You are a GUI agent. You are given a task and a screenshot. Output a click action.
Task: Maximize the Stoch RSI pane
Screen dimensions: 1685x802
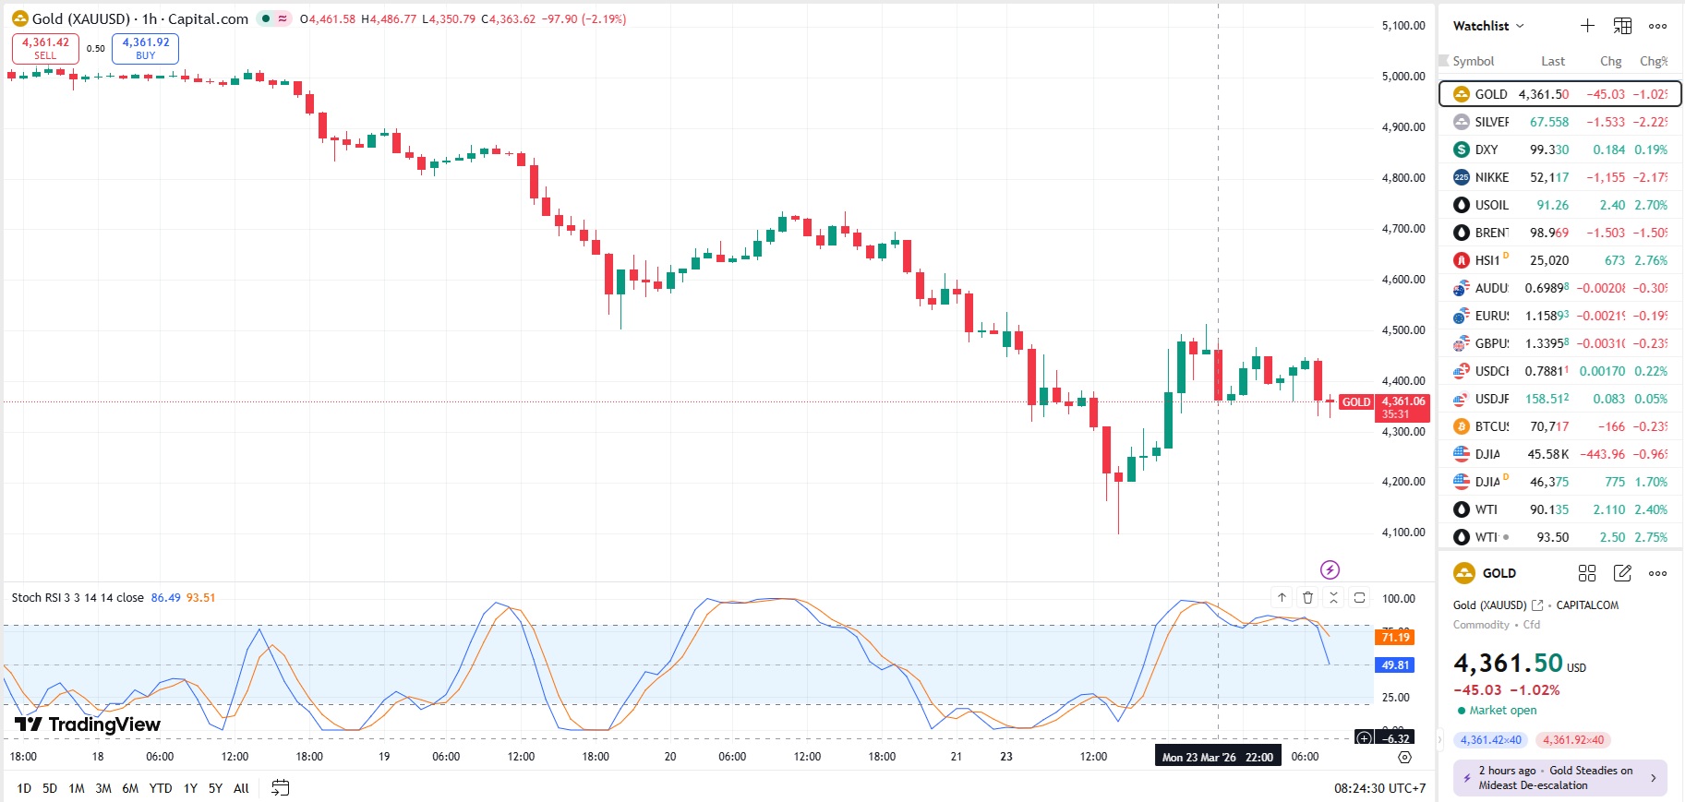tap(1359, 598)
